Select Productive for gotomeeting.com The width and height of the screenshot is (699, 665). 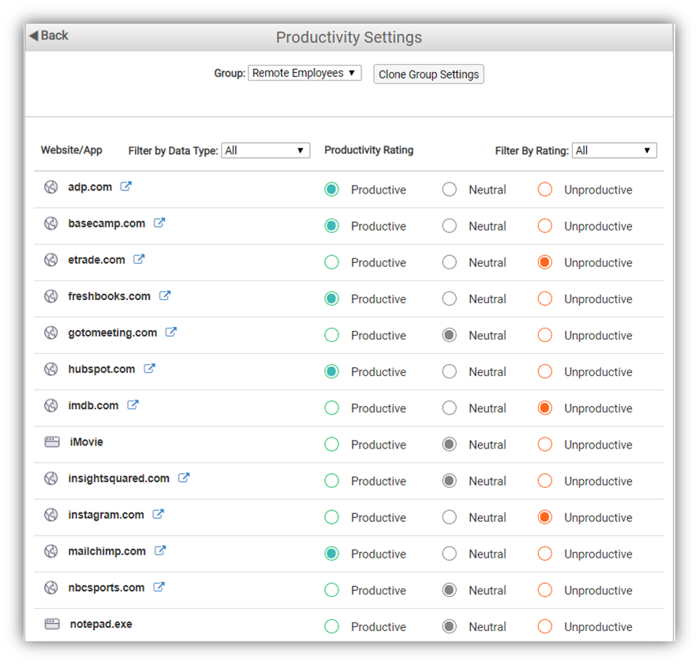[x=331, y=335]
